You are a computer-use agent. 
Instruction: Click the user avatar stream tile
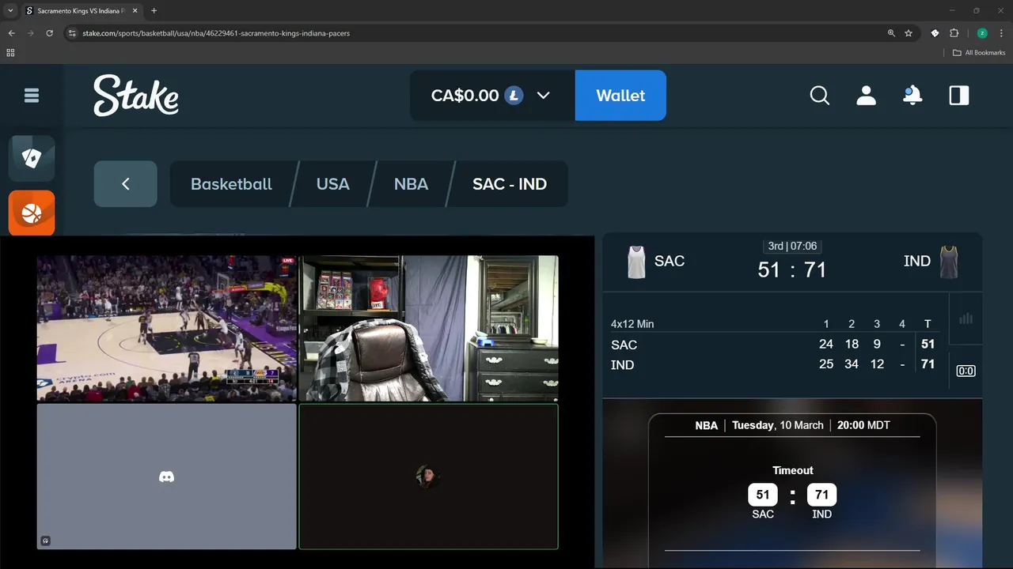tap(429, 477)
